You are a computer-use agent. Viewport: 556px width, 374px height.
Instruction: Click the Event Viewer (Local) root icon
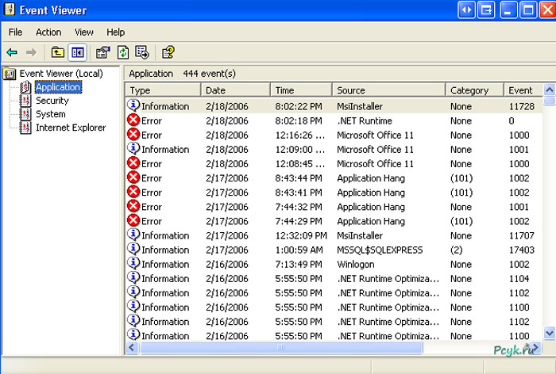click(10, 74)
